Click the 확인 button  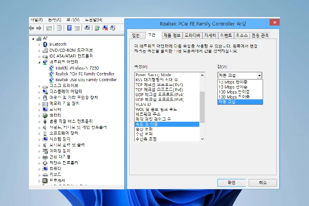point(231,182)
